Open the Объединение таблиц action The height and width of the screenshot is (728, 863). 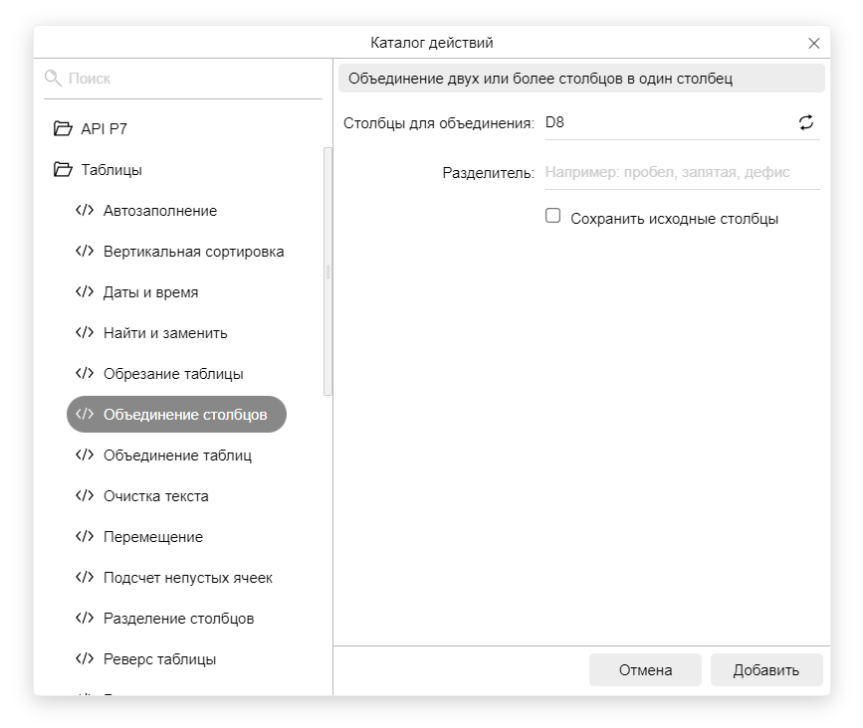(177, 455)
